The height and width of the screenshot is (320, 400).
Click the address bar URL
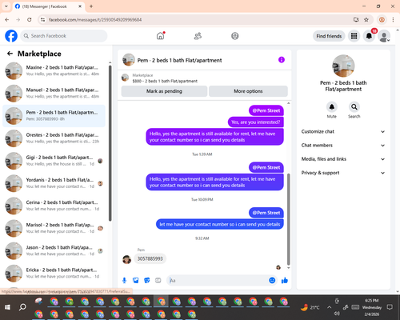[x=95, y=20]
